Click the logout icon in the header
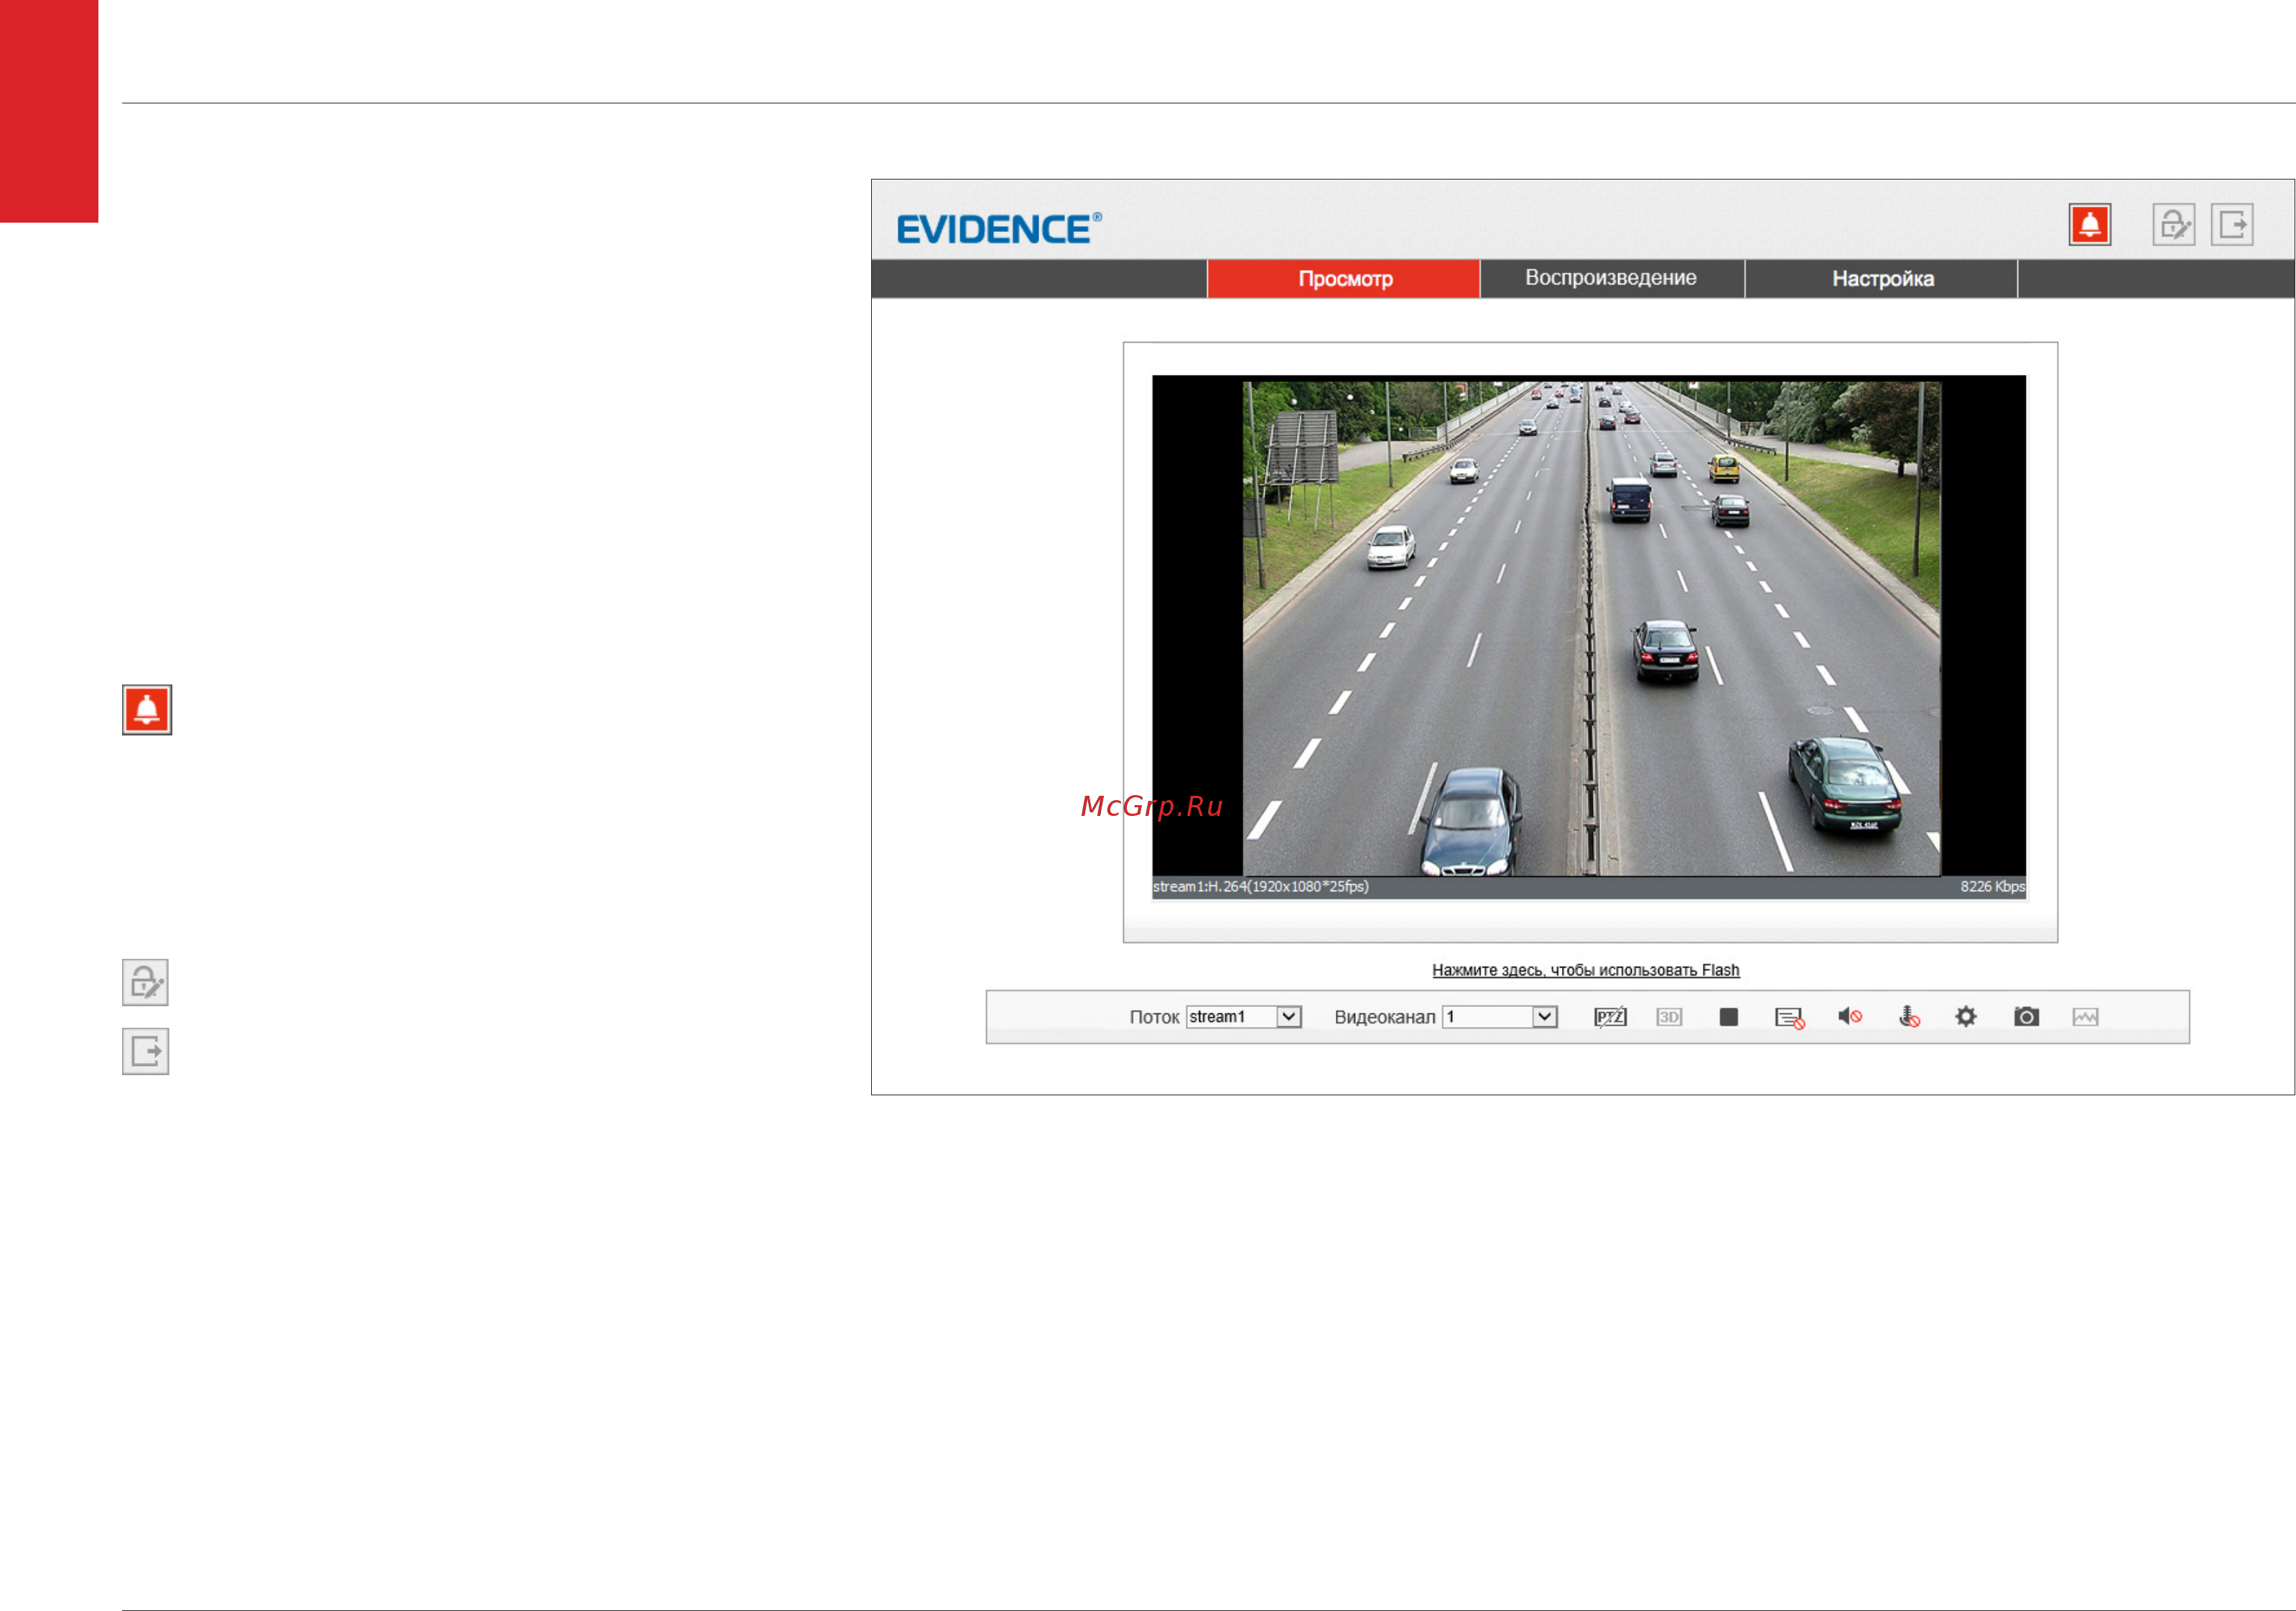This screenshot has width=2296, height=1611. coord(2231,224)
